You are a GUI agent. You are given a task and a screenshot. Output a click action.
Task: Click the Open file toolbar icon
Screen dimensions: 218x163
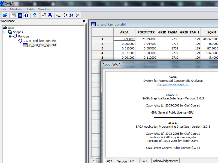(5, 15)
